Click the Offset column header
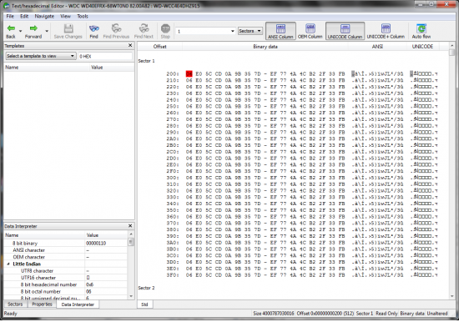This screenshot has height=322, width=459. point(160,47)
